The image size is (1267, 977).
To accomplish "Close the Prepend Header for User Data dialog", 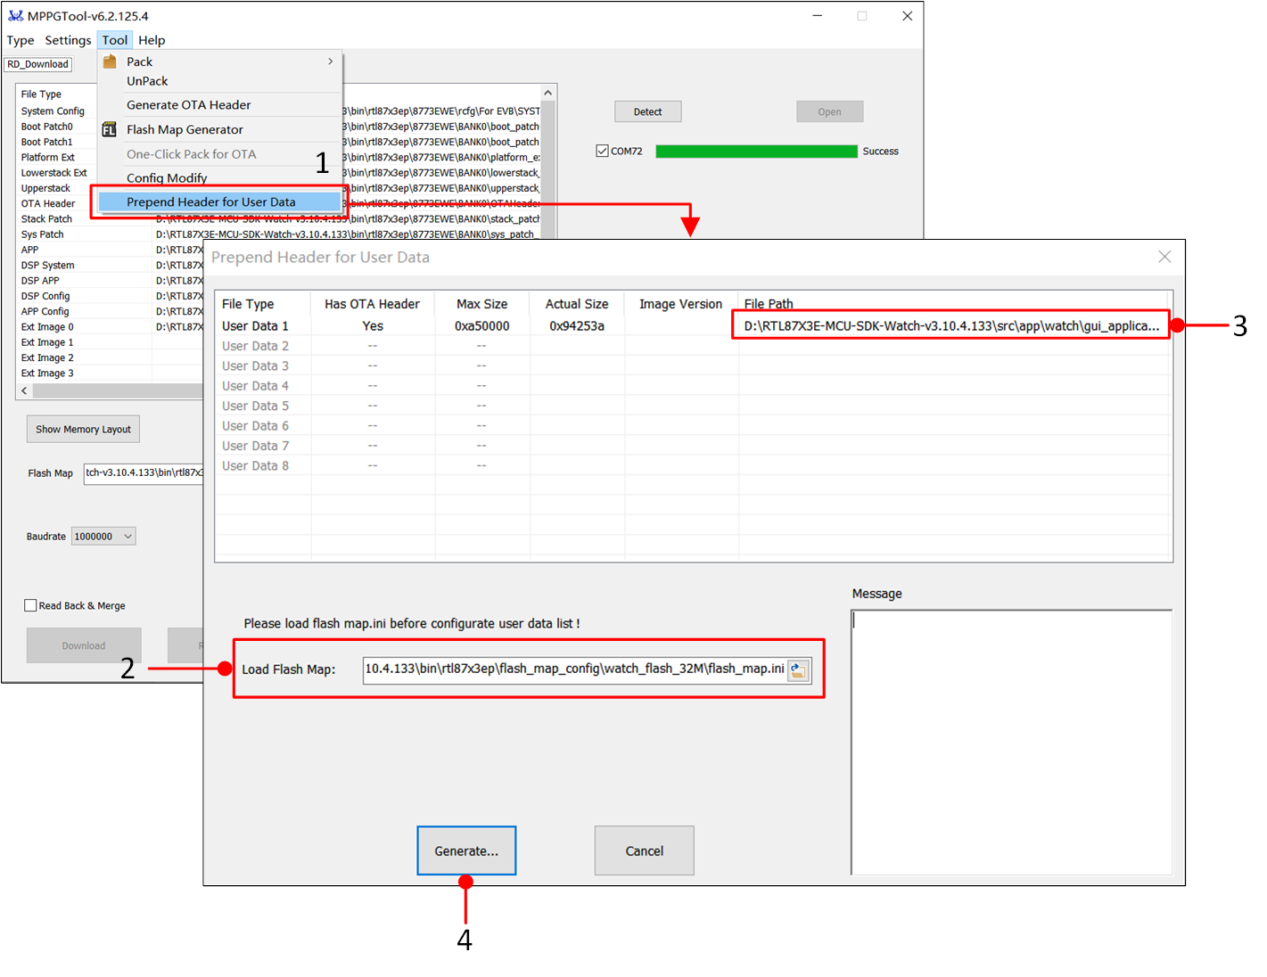I will pyautogui.click(x=1164, y=257).
